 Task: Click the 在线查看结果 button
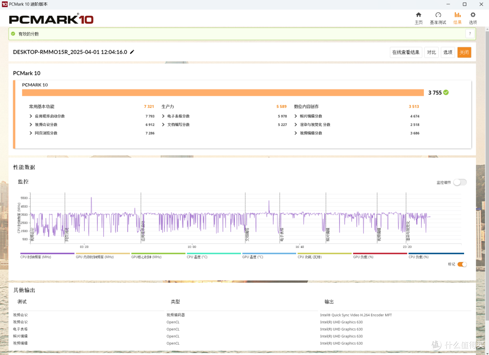[406, 52]
